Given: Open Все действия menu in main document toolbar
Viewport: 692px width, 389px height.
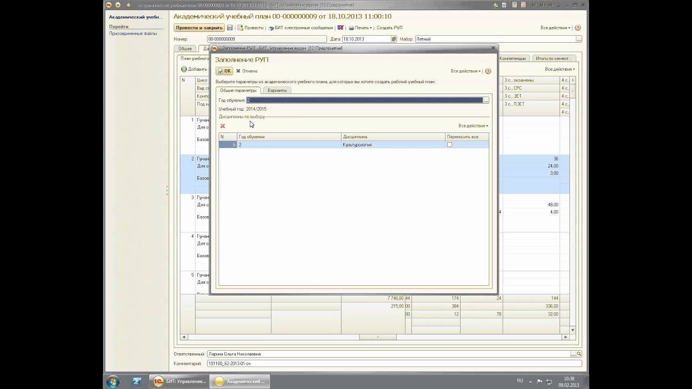Looking at the screenshot, I should [555, 28].
